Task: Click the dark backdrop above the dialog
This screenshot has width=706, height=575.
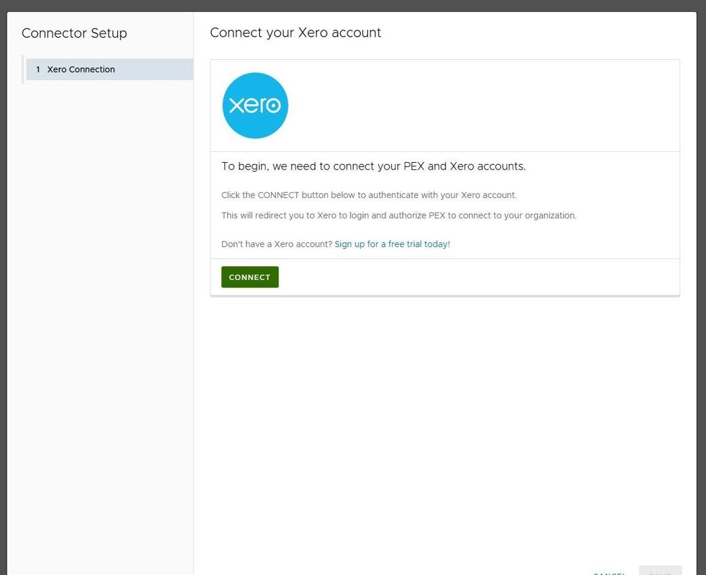Action: click(x=353, y=5)
